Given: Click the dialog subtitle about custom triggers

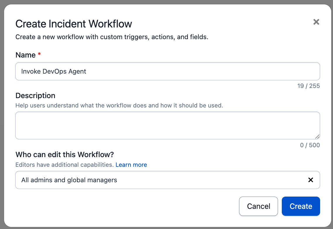Looking at the screenshot, I should pyautogui.click(x=112, y=37).
